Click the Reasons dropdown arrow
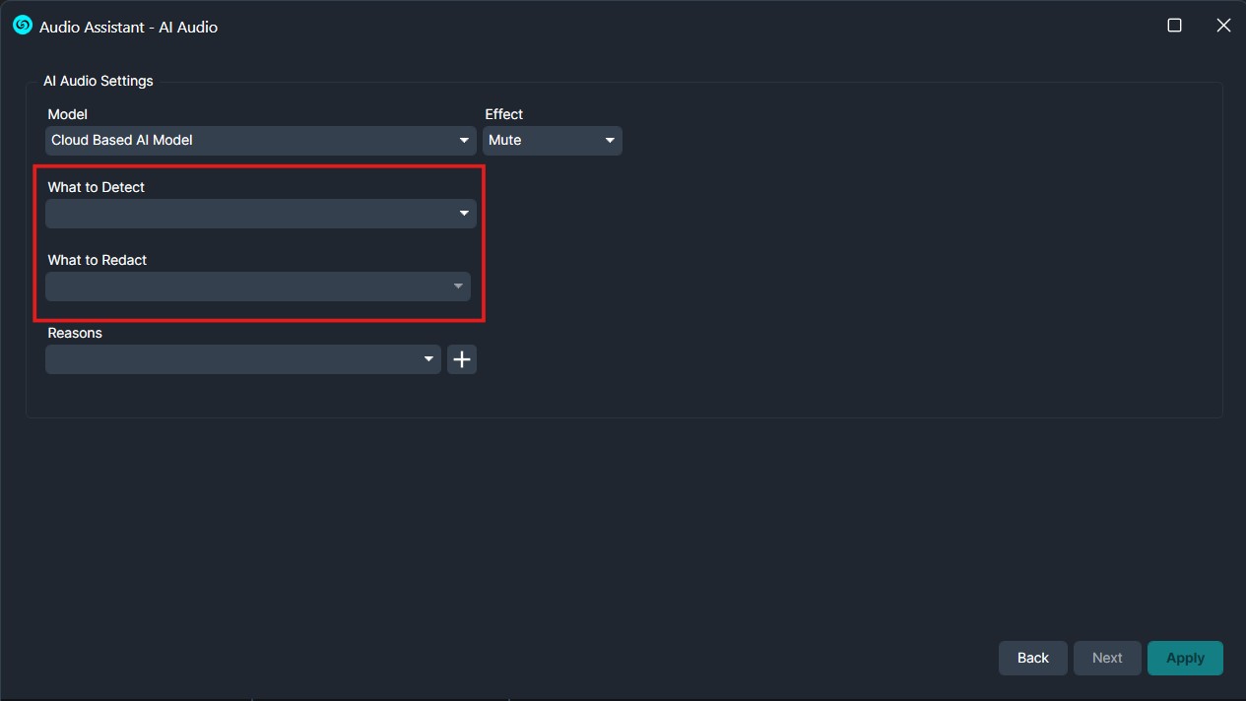Screen dimensions: 1246x701 pos(428,359)
